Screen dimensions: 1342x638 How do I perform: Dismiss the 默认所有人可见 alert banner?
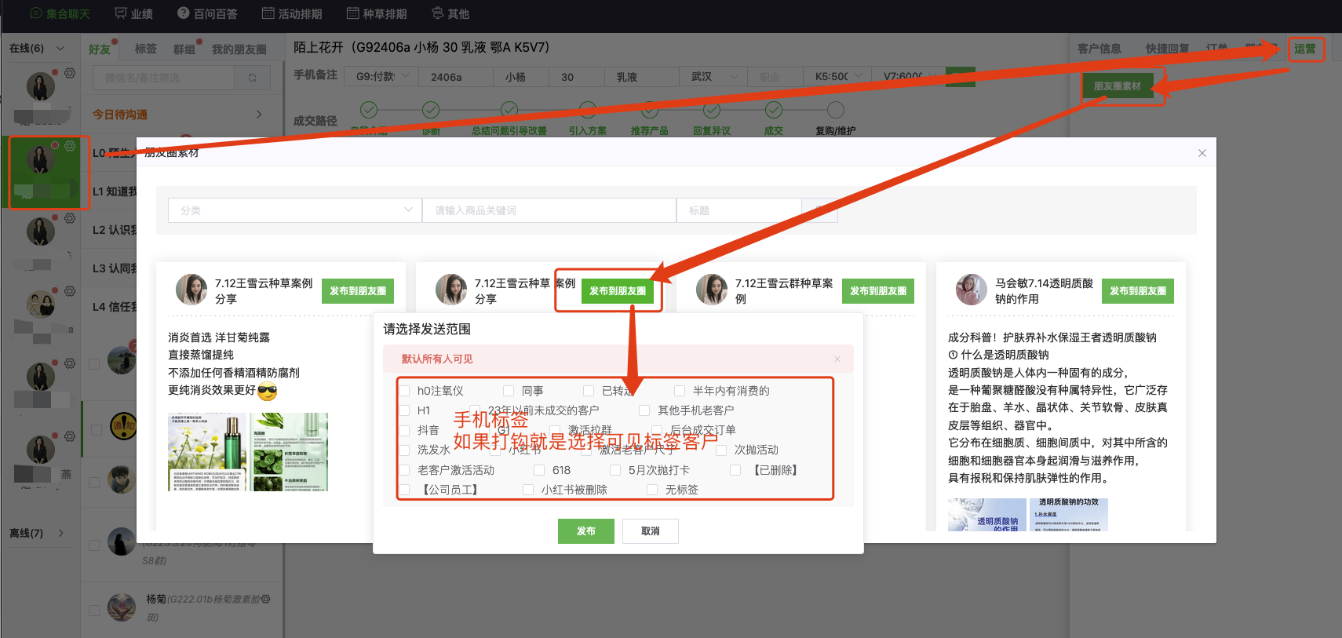click(837, 359)
